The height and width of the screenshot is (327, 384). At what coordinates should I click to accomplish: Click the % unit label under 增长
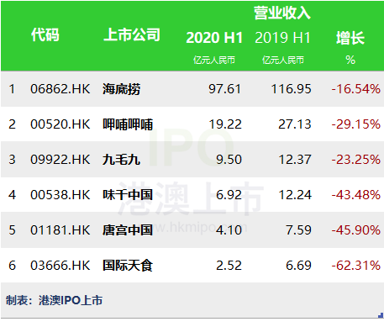(350, 60)
